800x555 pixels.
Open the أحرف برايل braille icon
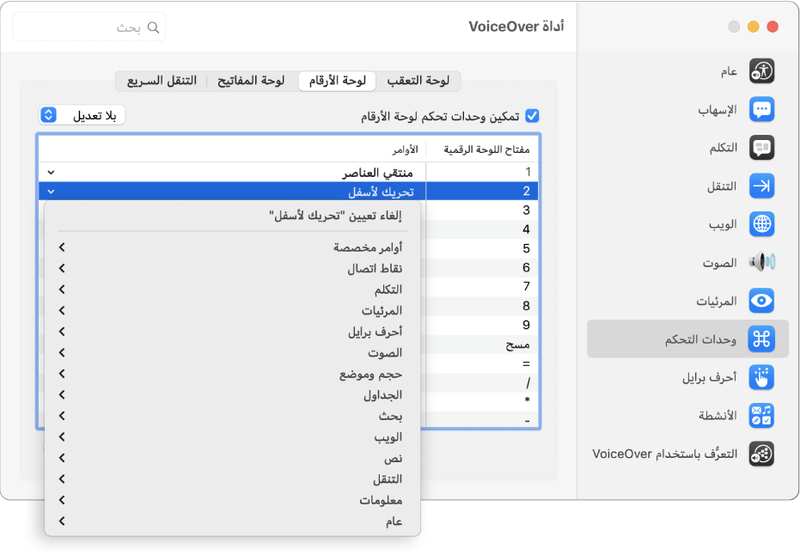point(760,377)
